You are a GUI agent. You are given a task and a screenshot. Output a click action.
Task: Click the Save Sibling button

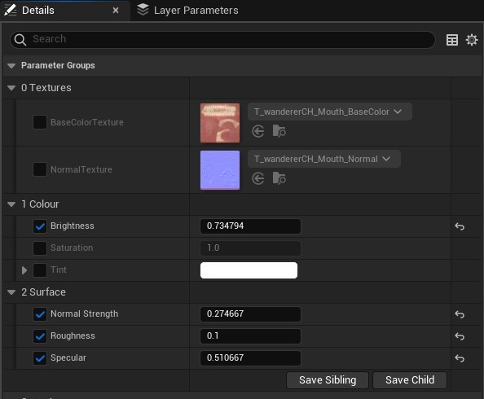[x=328, y=380]
